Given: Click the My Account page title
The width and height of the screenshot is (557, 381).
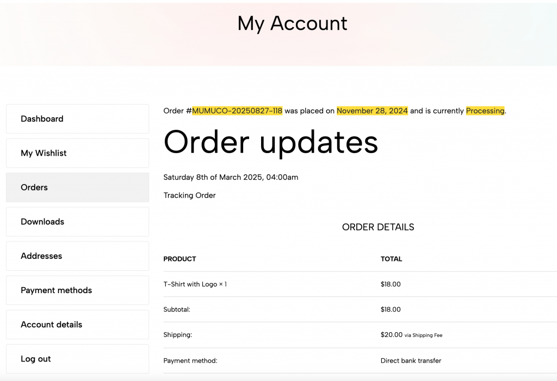Looking at the screenshot, I should [292, 24].
